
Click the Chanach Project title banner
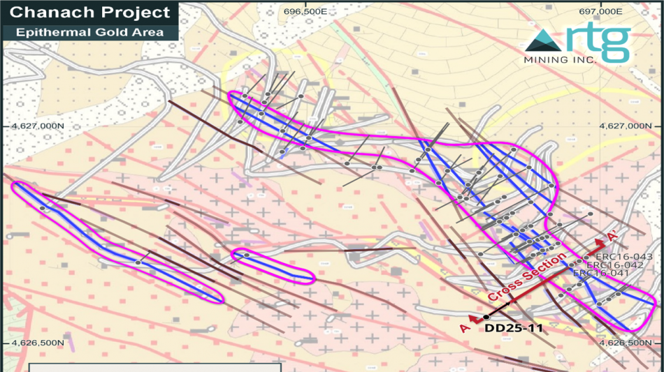[x=91, y=13]
